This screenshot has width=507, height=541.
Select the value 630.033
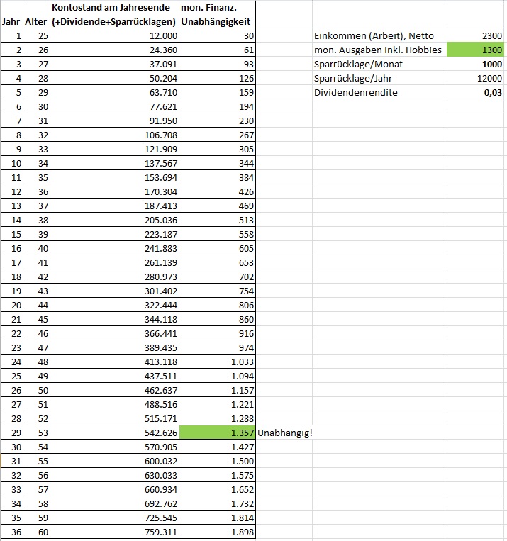click(x=114, y=475)
